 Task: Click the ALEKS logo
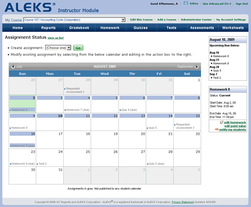30,7
